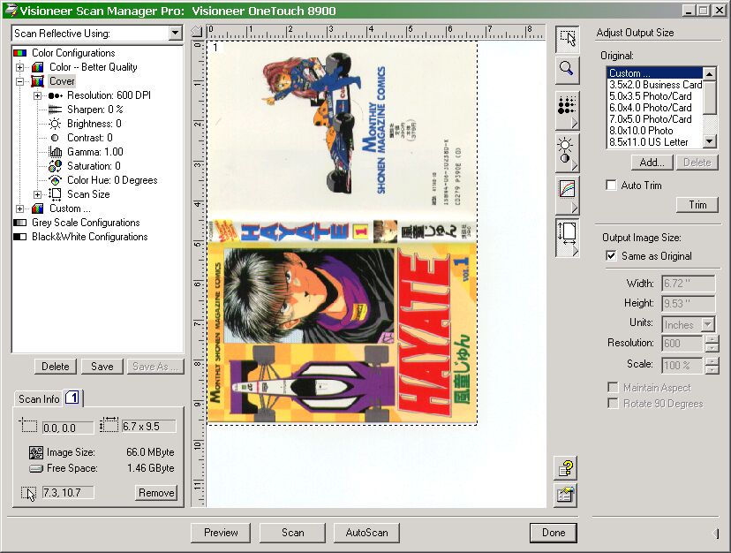Image resolution: width=731 pixels, height=553 pixels.
Task: Select 3.5x2.0 Business Card size
Action: coord(654,85)
